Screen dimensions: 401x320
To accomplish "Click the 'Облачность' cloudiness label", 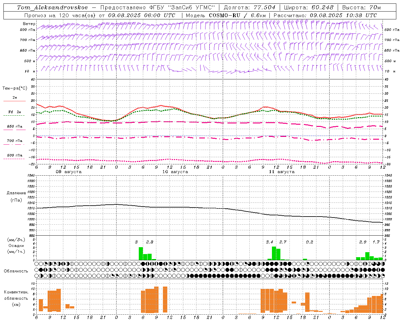I will coord(16,271).
